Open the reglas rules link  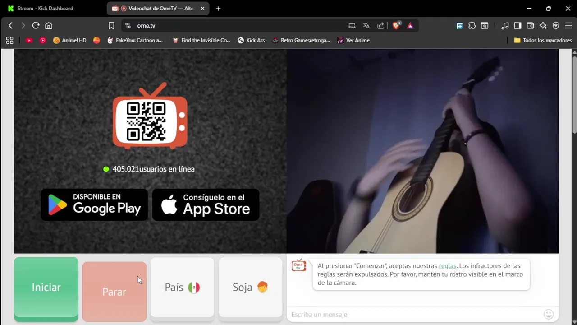coord(448,266)
